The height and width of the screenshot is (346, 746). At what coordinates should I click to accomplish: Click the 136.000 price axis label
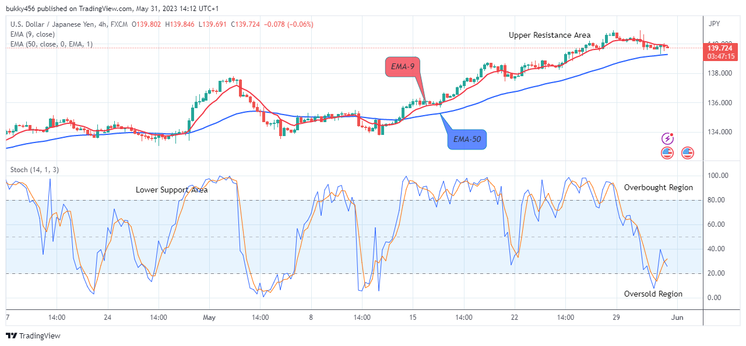pyautogui.click(x=719, y=103)
